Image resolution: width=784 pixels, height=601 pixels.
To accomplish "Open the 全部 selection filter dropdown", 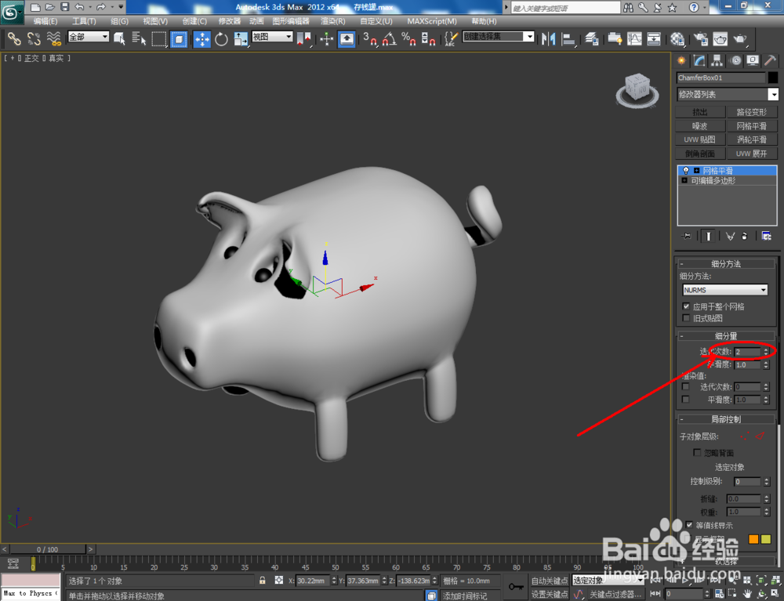I will pyautogui.click(x=89, y=37).
